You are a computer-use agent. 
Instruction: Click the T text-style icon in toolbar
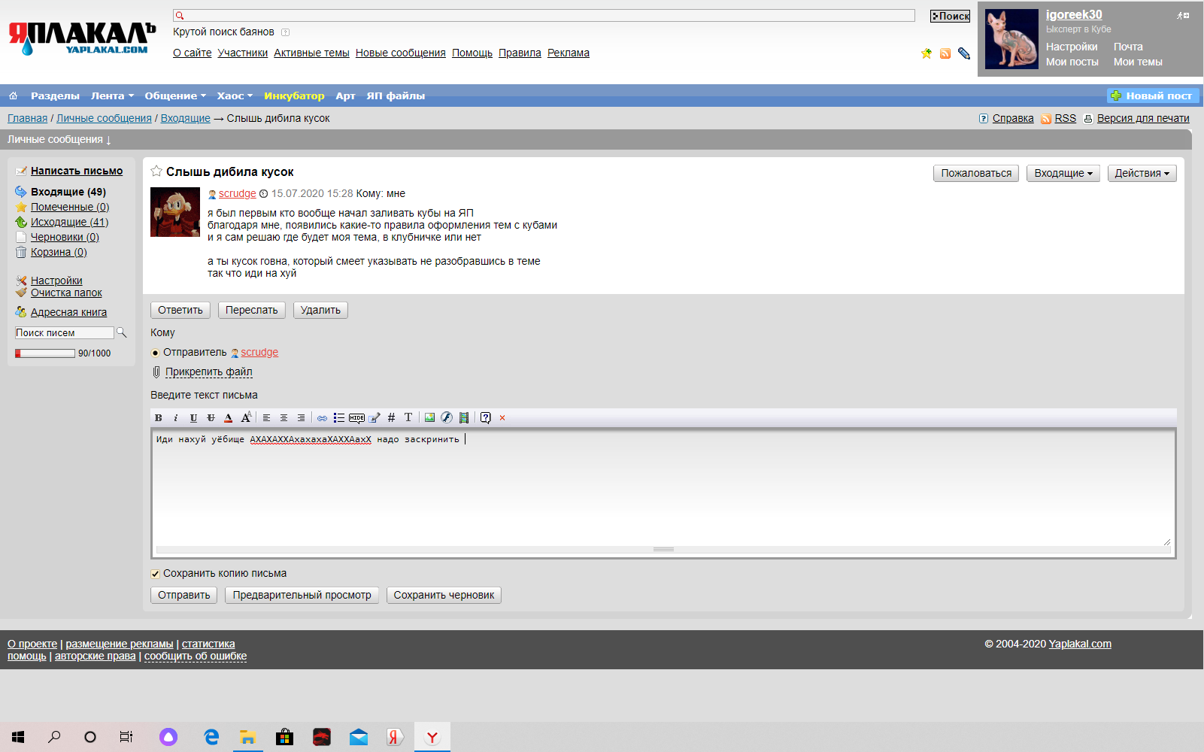(408, 417)
